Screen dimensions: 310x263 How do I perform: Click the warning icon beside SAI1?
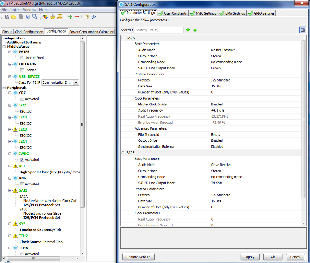click(x=16, y=191)
